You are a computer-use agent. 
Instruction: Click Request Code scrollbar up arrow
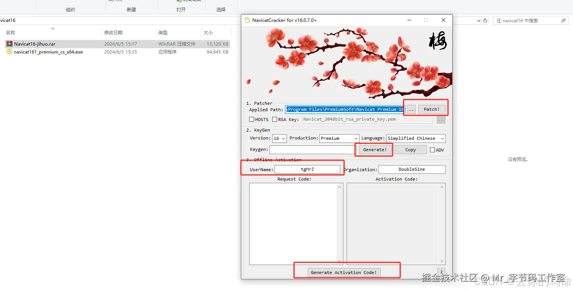[x=340, y=187]
